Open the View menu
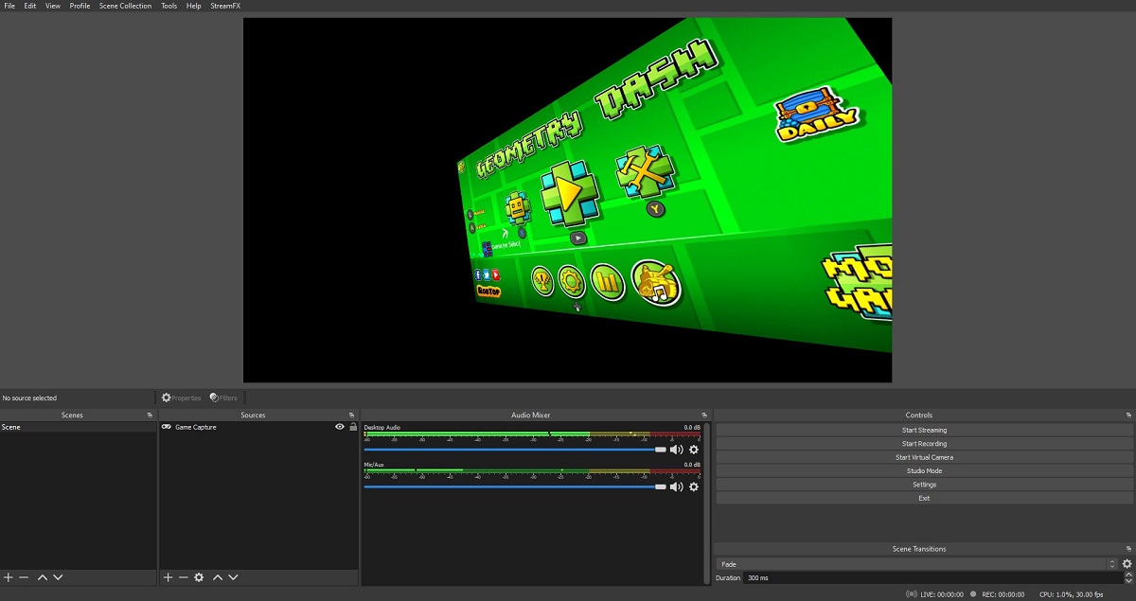The width and height of the screenshot is (1136, 601). (x=53, y=6)
